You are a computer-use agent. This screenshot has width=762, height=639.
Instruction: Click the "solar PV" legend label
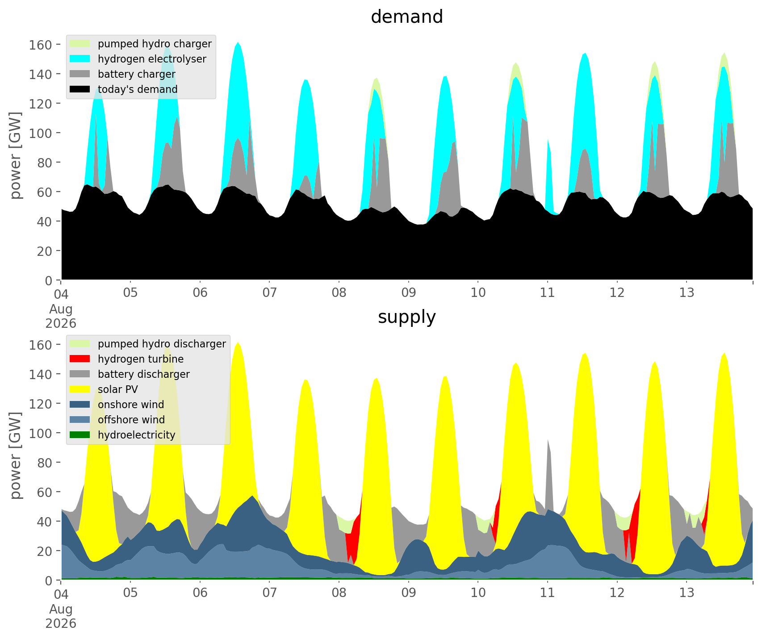coord(118,389)
